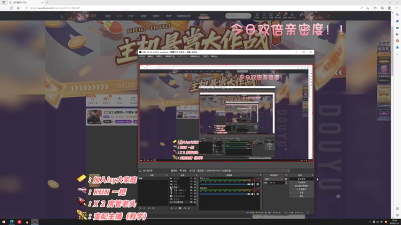Screen dimensions: 401x225
Task: Adjust the 麦克风/Aux volume slider
Action: [225, 184]
